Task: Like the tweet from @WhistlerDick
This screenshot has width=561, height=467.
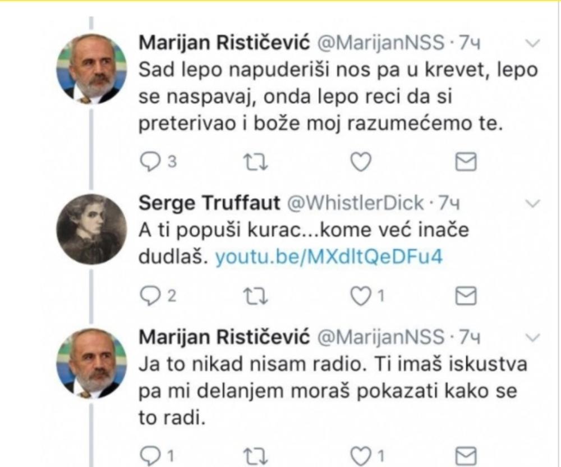Action: point(361,295)
